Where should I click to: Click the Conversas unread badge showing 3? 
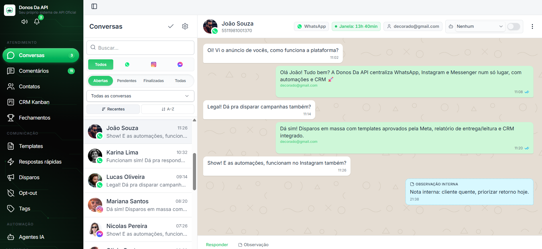72,55
